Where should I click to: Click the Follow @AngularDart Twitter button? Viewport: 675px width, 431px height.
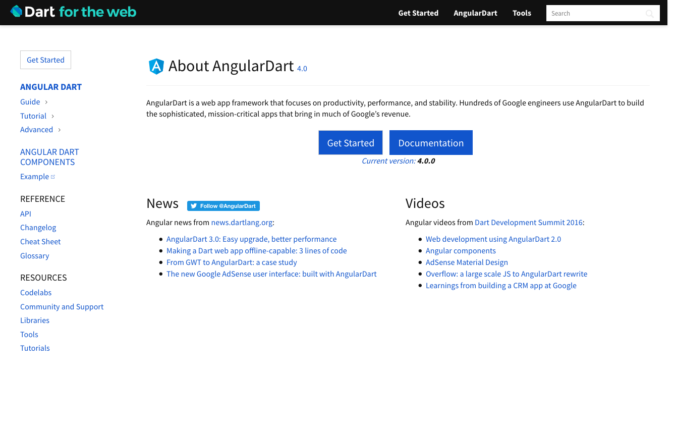[223, 206]
